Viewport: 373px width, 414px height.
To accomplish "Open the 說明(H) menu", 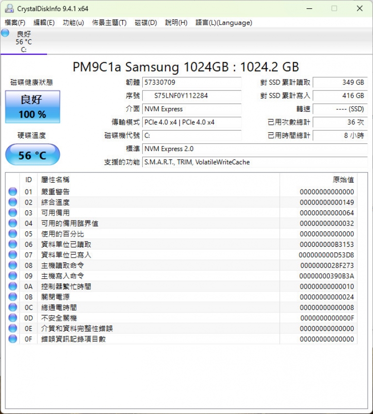I will (x=176, y=23).
